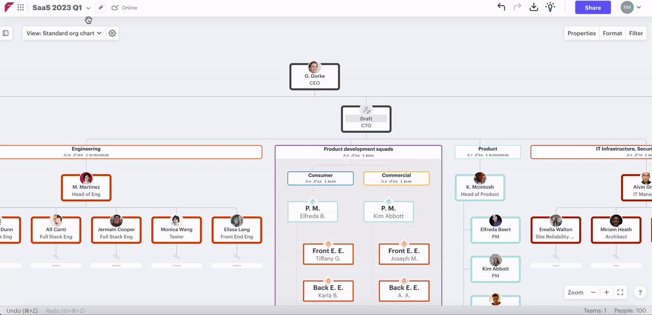The height and width of the screenshot is (315, 652).
Task: Click the Filter button
Action: tap(636, 33)
